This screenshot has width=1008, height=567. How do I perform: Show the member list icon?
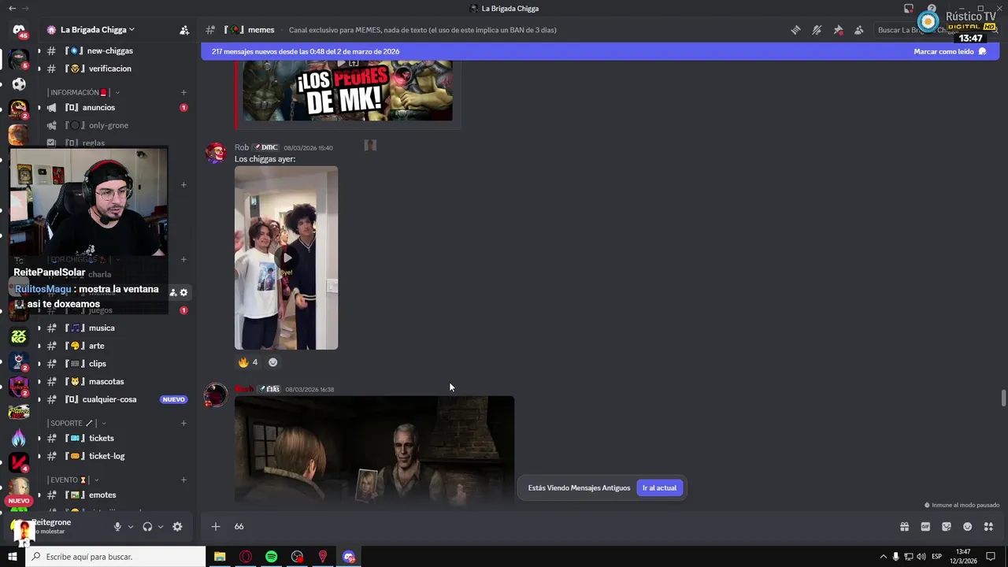[859, 30]
